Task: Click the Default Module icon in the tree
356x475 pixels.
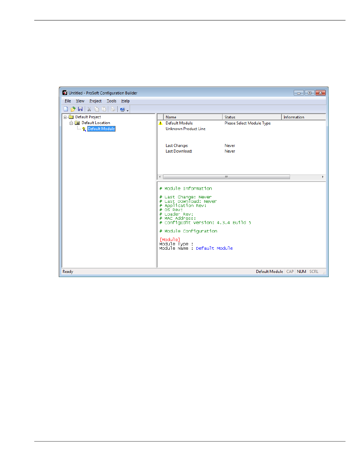Action: click(84, 129)
